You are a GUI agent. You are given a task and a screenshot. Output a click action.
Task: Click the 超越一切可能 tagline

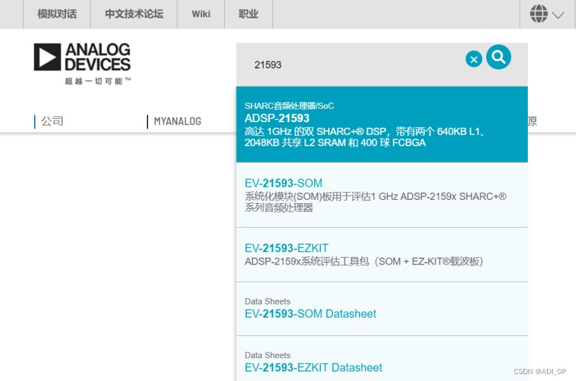[x=97, y=81]
